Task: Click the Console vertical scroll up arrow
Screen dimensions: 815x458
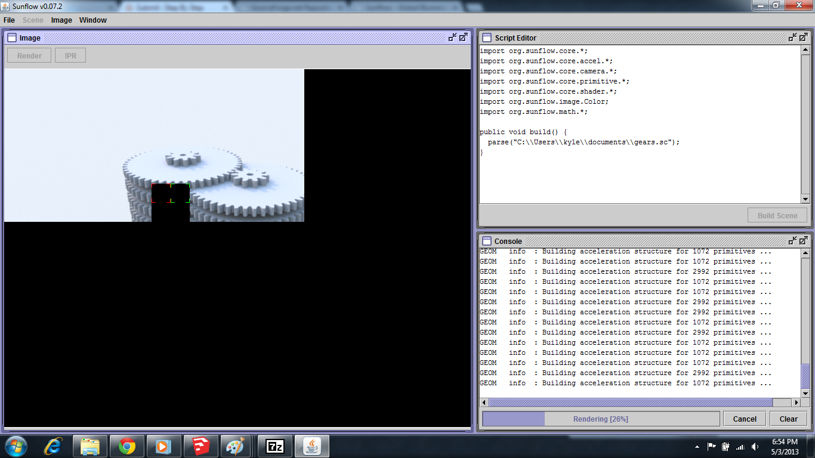Action: tap(805, 253)
